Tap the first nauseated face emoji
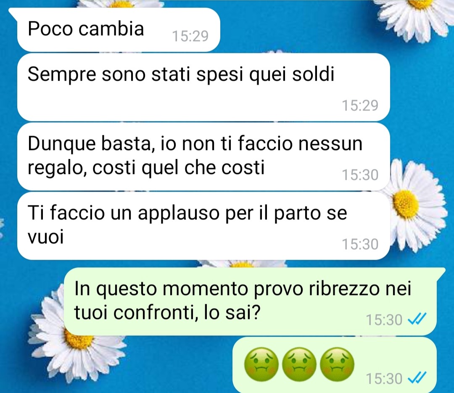This screenshot has height=393, width=454. coord(261,364)
